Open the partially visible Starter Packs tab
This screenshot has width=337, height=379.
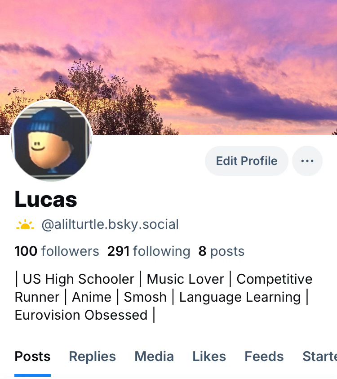tap(319, 357)
